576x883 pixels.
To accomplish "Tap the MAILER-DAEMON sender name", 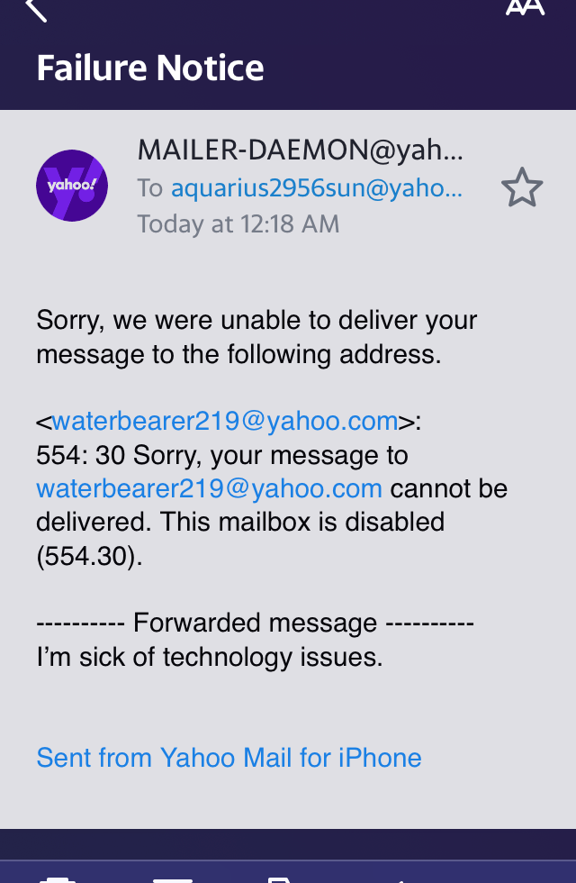I will [300, 150].
